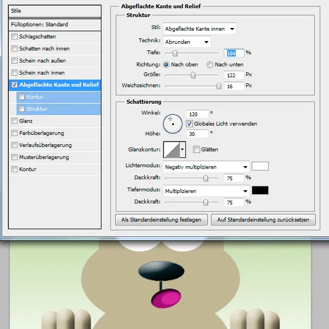This screenshot has width=329, height=329.
Task: Click the Tiefe slider handle
Action: tap(175, 53)
